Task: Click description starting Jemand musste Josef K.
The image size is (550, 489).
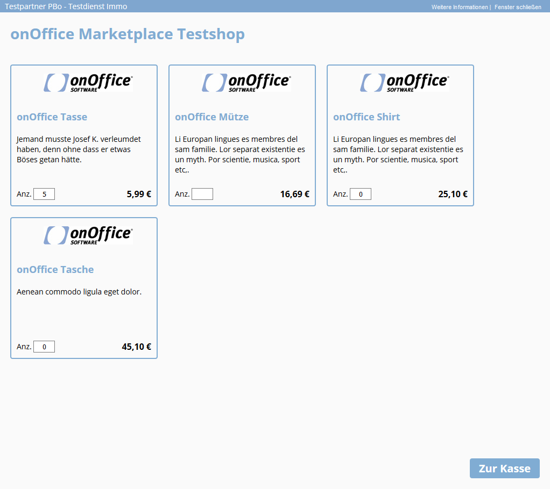Action: click(79, 149)
